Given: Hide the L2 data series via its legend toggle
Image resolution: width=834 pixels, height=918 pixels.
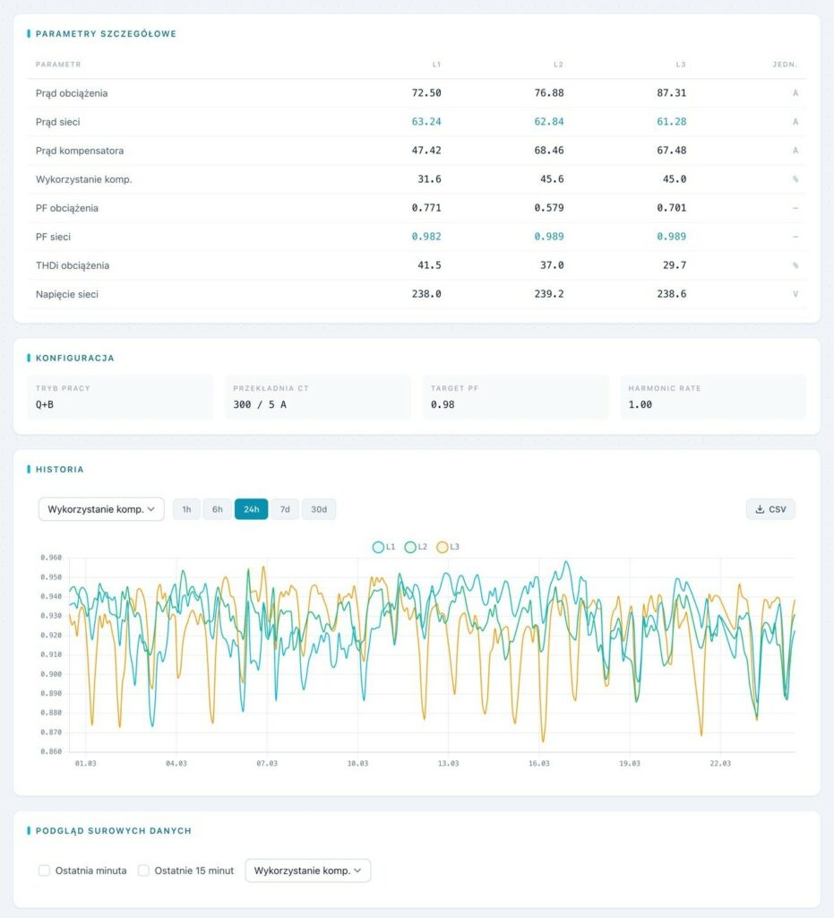Looking at the screenshot, I should tap(408, 546).
